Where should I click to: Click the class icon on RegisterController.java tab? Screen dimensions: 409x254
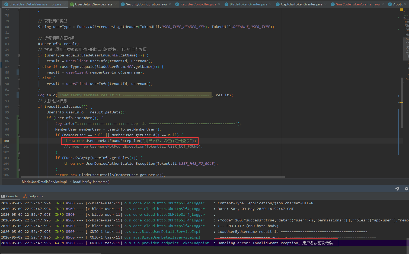click(177, 4)
